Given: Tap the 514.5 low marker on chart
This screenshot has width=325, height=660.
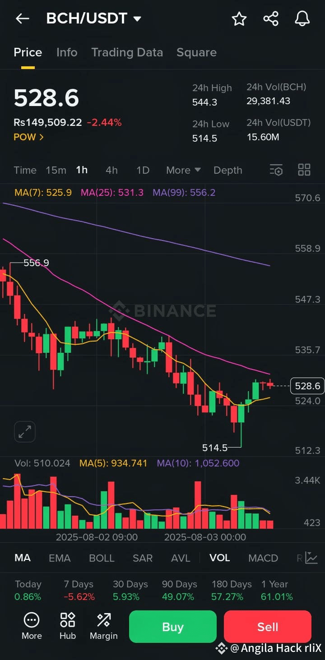Looking at the screenshot, I should coord(215,448).
